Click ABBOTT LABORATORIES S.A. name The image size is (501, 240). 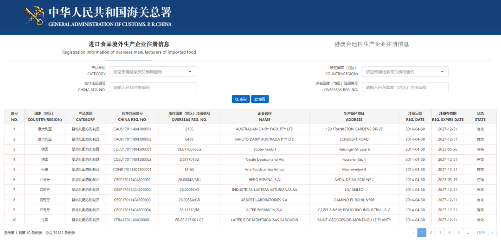[264, 200]
